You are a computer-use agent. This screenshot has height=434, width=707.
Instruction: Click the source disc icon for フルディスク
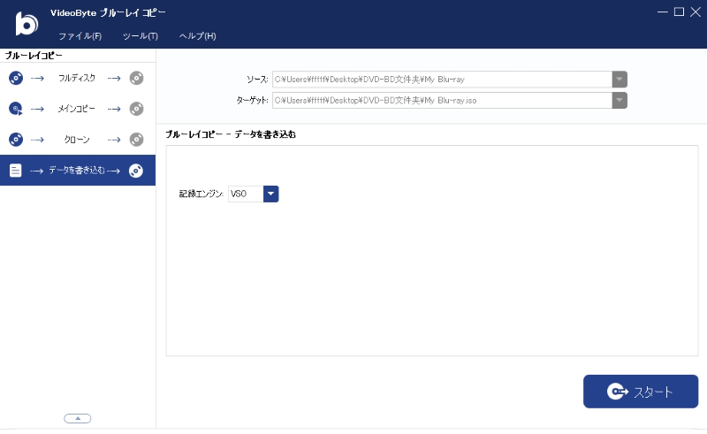16,78
